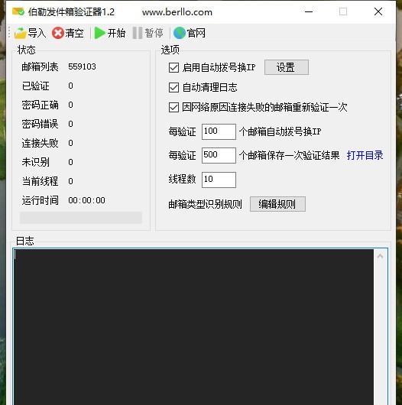This screenshot has height=405, width=402.
Task: Click inside the black 日志 log area
Action: [x=194, y=327]
